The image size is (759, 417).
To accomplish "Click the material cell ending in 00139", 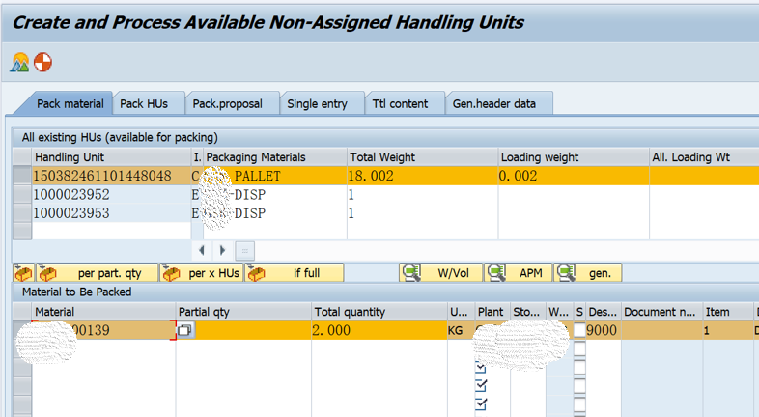I will (103, 330).
